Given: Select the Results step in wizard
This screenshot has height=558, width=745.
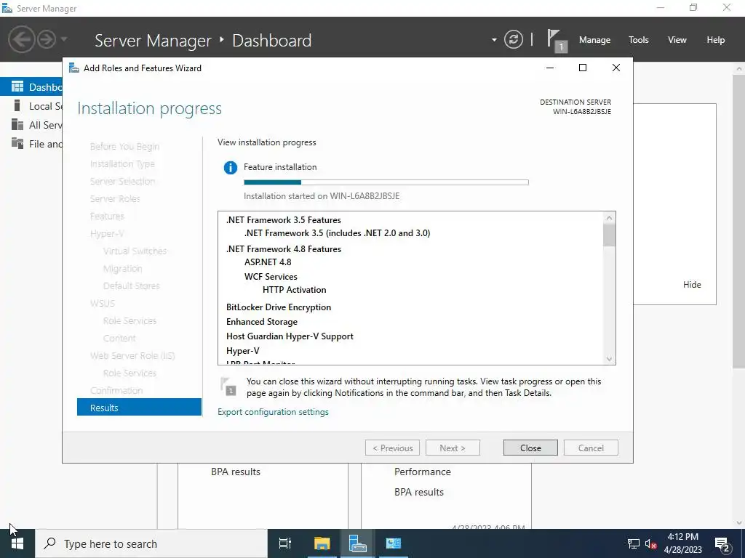Looking at the screenshot, I should click(139, 408).
